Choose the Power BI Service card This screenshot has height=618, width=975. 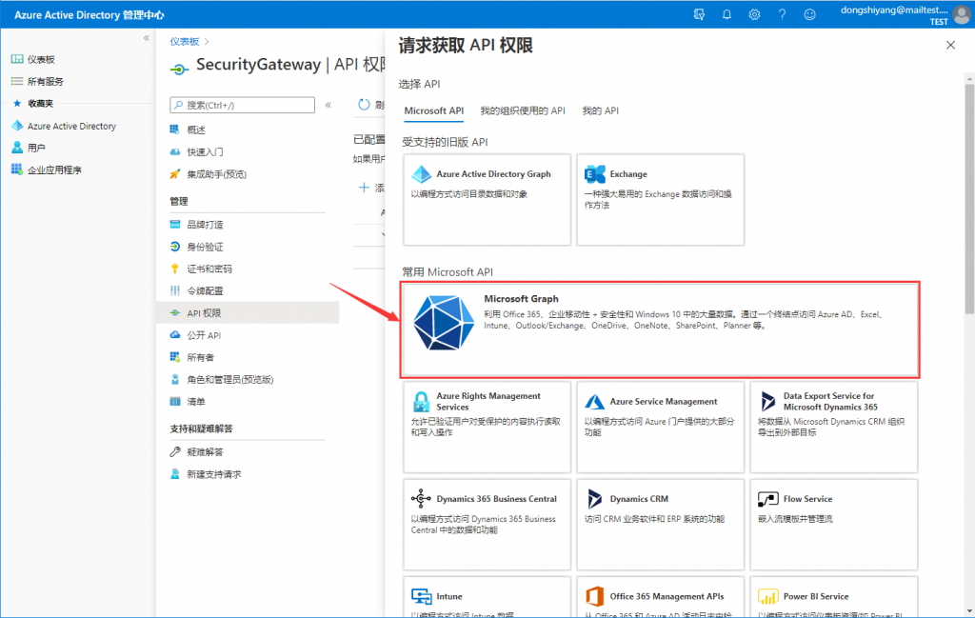pyautogui.click(x=834, y=597)
